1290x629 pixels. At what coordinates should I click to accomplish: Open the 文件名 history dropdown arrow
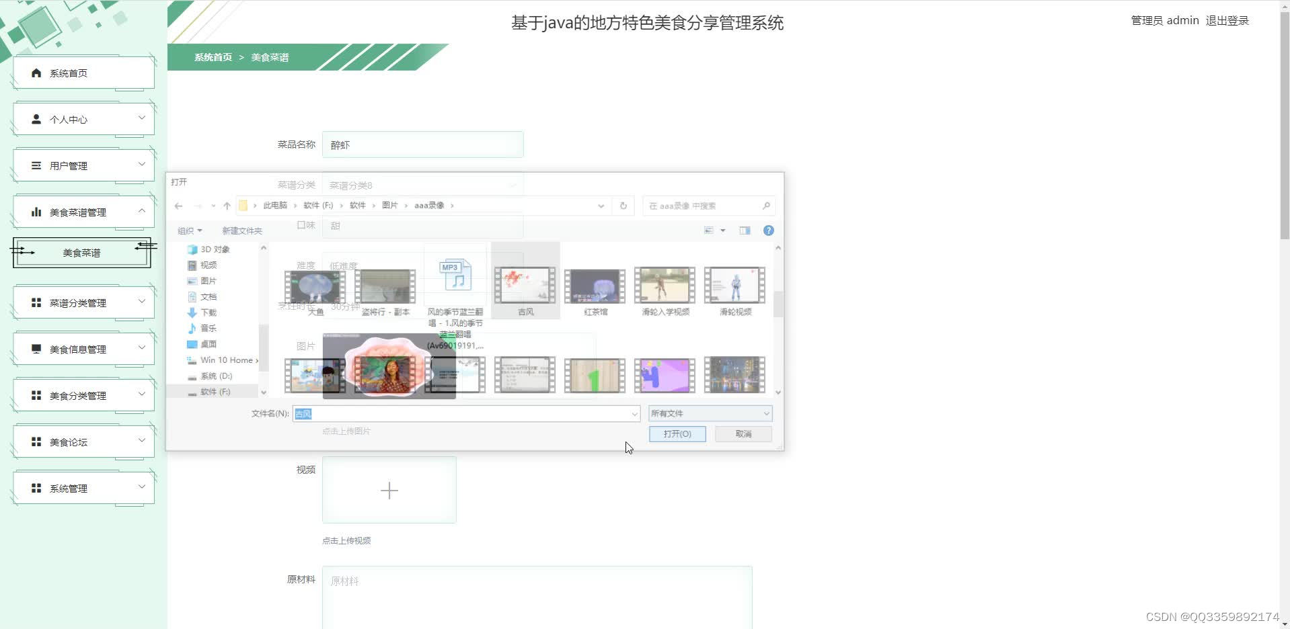click(x=634, y=414)
